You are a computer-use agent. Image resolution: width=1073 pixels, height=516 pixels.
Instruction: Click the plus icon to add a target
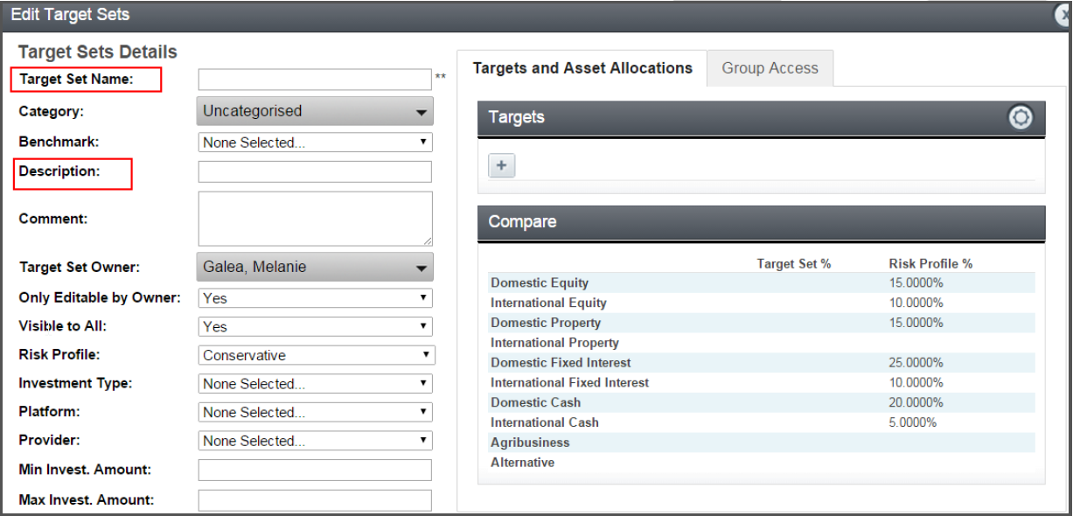(x=502, y=165)
